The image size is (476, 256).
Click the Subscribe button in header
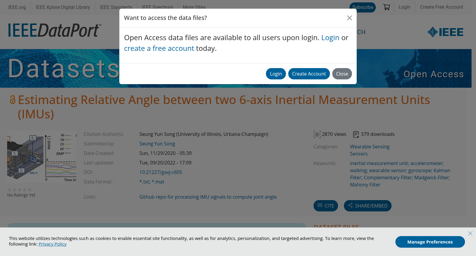click(x=363, y=7)
